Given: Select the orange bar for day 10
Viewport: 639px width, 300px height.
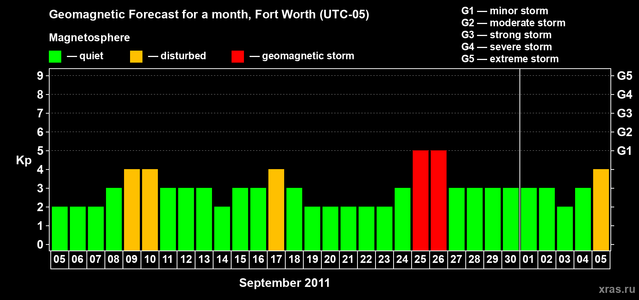Looking at the screenshot, I should (150, 210).
